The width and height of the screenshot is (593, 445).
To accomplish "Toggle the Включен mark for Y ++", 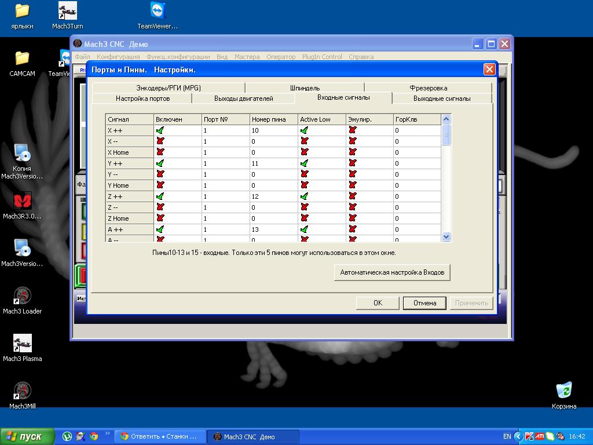I will (160, 163).
